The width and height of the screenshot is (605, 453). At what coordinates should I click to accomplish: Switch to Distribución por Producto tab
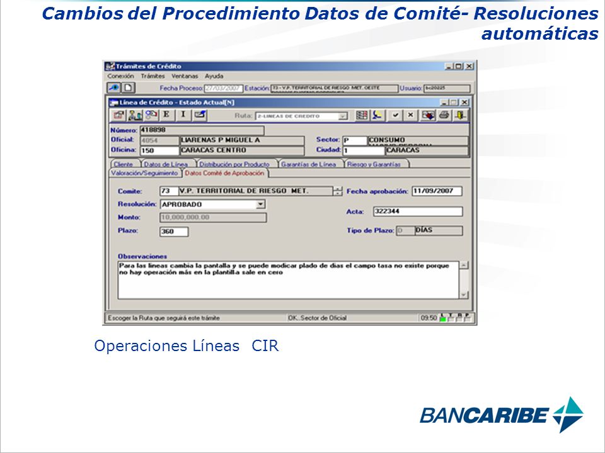coord(234,164)
